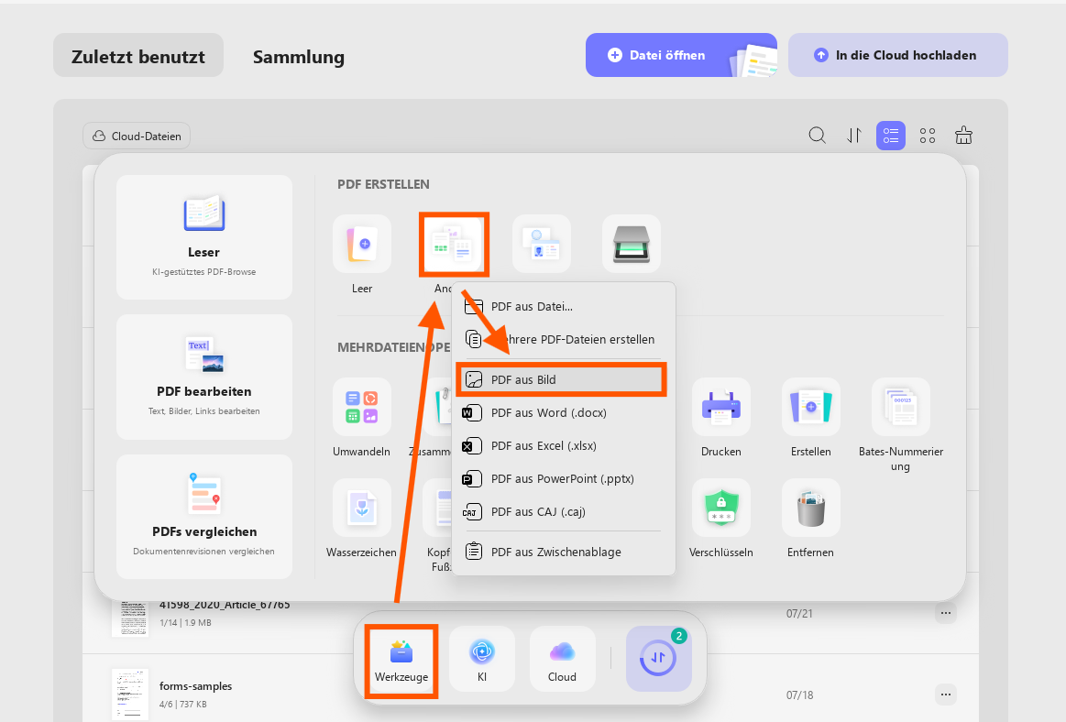Viewport: 1066px width, 722px height.
Task: Switch to Zuletzt benutzt tab
Action: [138, 56]
